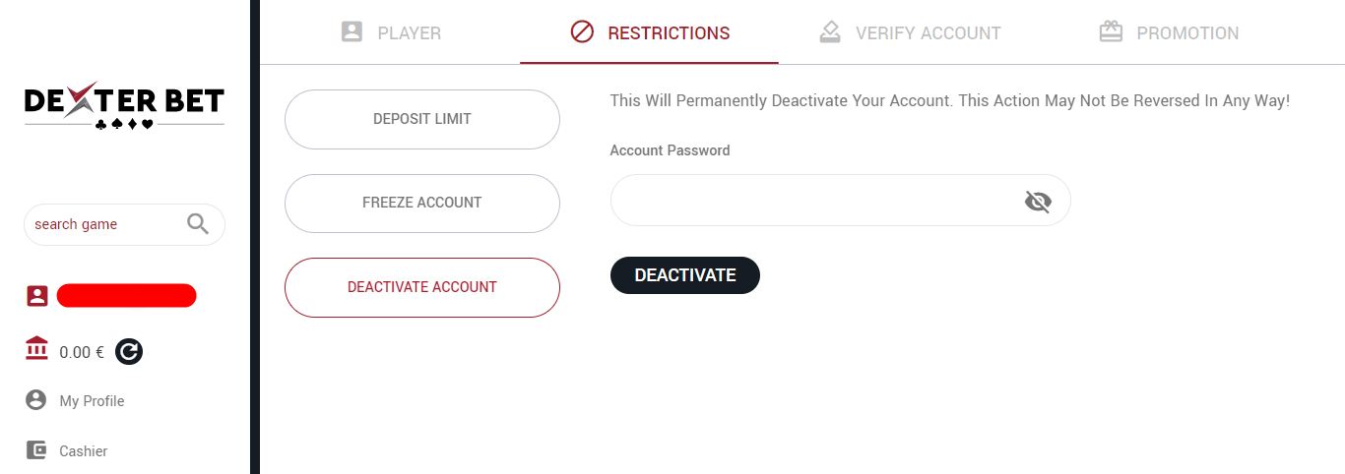This screenshot has width=1345, height=474.
Task: Open the My Profile link
Action: coord(92,401)
